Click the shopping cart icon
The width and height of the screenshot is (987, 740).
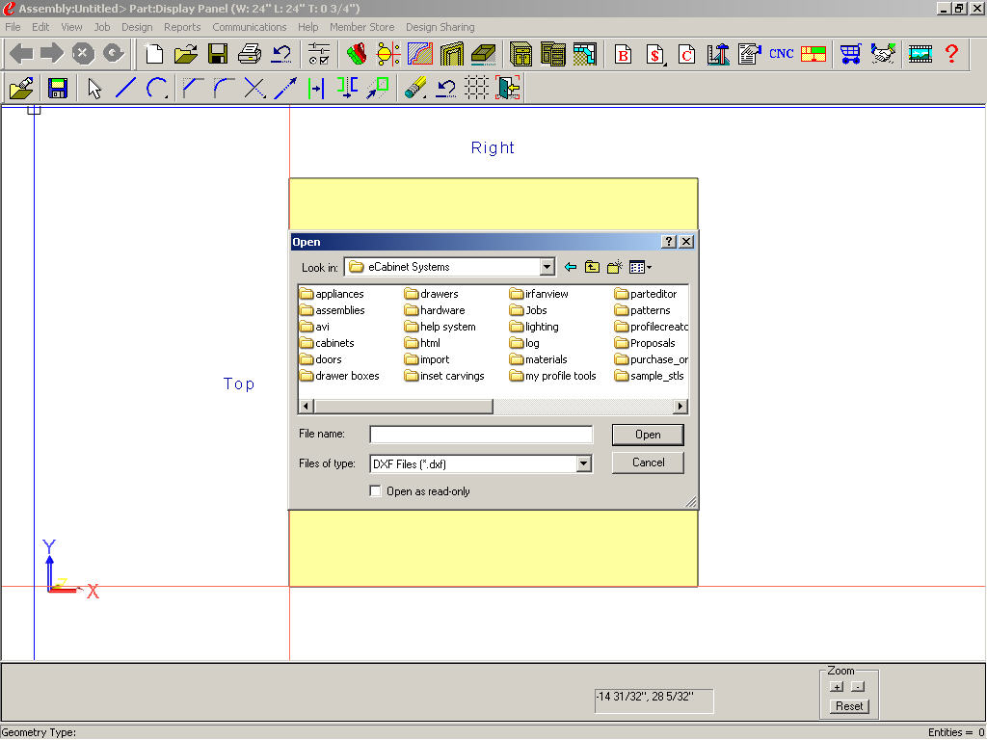pos(850,54)
